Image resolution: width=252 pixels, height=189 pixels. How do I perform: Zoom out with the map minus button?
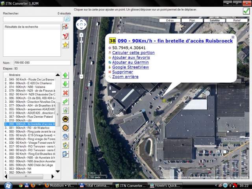(81, 76)
